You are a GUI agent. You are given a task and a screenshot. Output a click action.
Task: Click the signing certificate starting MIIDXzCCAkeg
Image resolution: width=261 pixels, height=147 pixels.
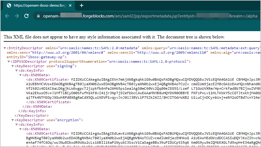pos(166,79)
